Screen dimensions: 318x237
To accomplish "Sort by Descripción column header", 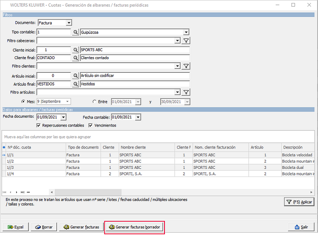I will tap(298, 147).
